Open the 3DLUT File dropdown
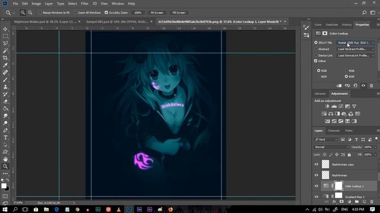This screenshot has height=213, width=380. pos(356,43)
